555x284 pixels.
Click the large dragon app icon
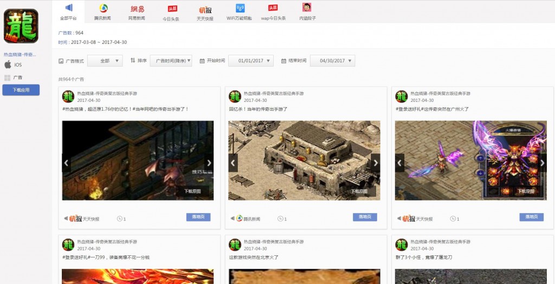(21, 26)
